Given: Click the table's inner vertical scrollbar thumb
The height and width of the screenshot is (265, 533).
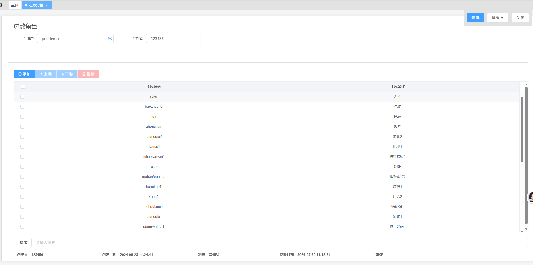Looking at the screenshot, I should (522, 130).
